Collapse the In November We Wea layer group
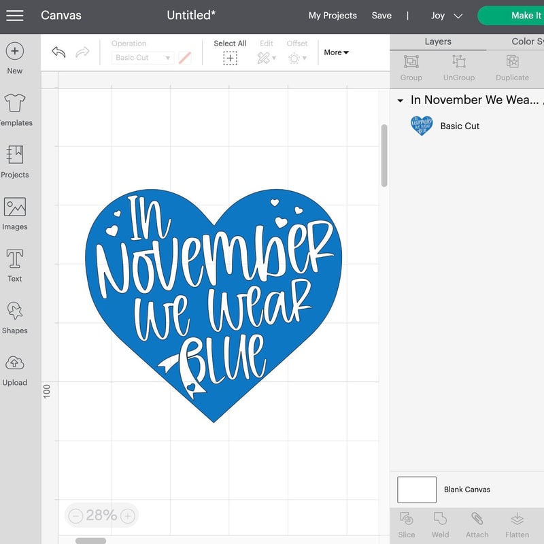Screen dimensions: 544x544 [x=401, y=100]
